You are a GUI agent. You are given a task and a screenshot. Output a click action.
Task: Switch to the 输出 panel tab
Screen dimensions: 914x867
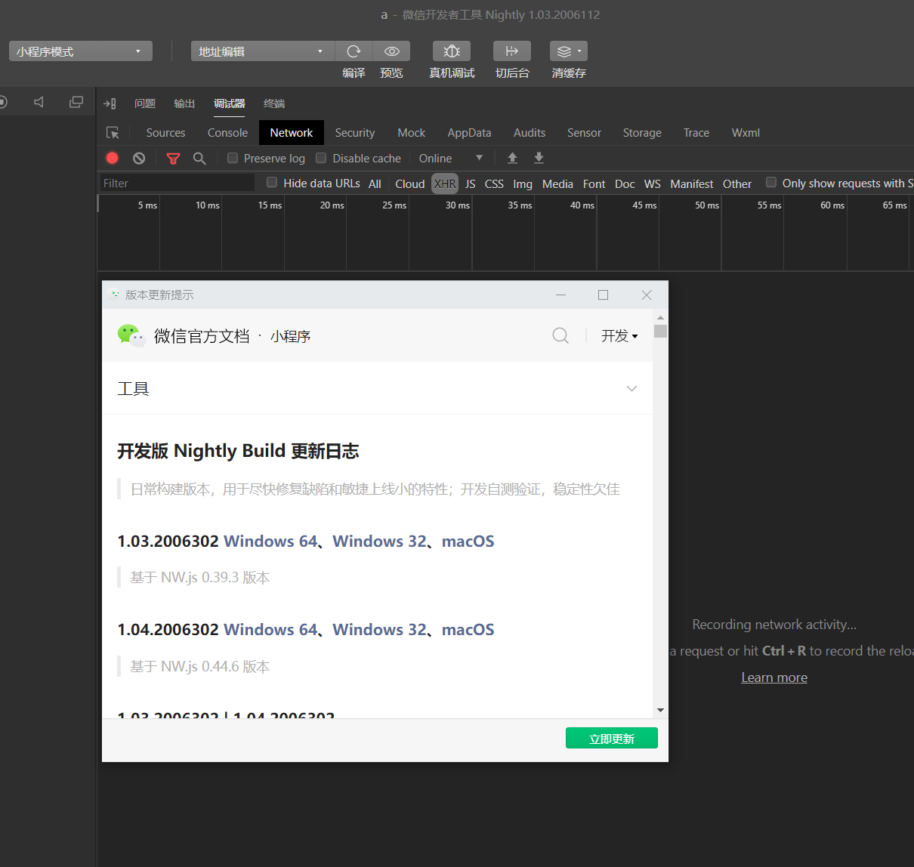[184, 103]
